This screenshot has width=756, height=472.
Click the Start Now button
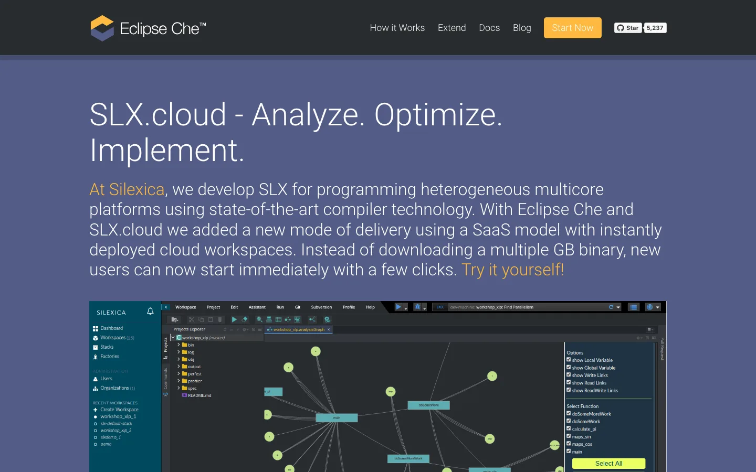573,28
